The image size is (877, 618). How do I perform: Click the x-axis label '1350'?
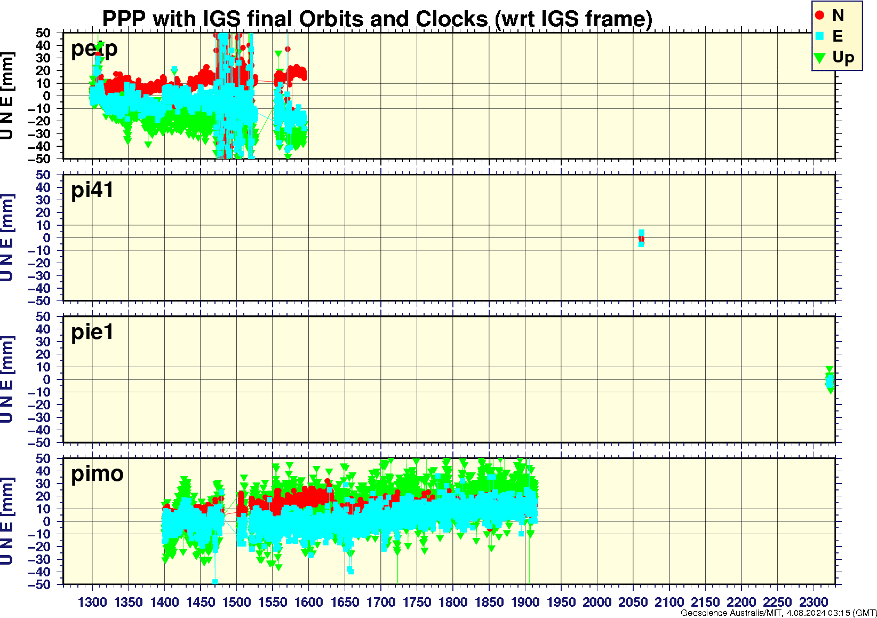pos(129,603)
